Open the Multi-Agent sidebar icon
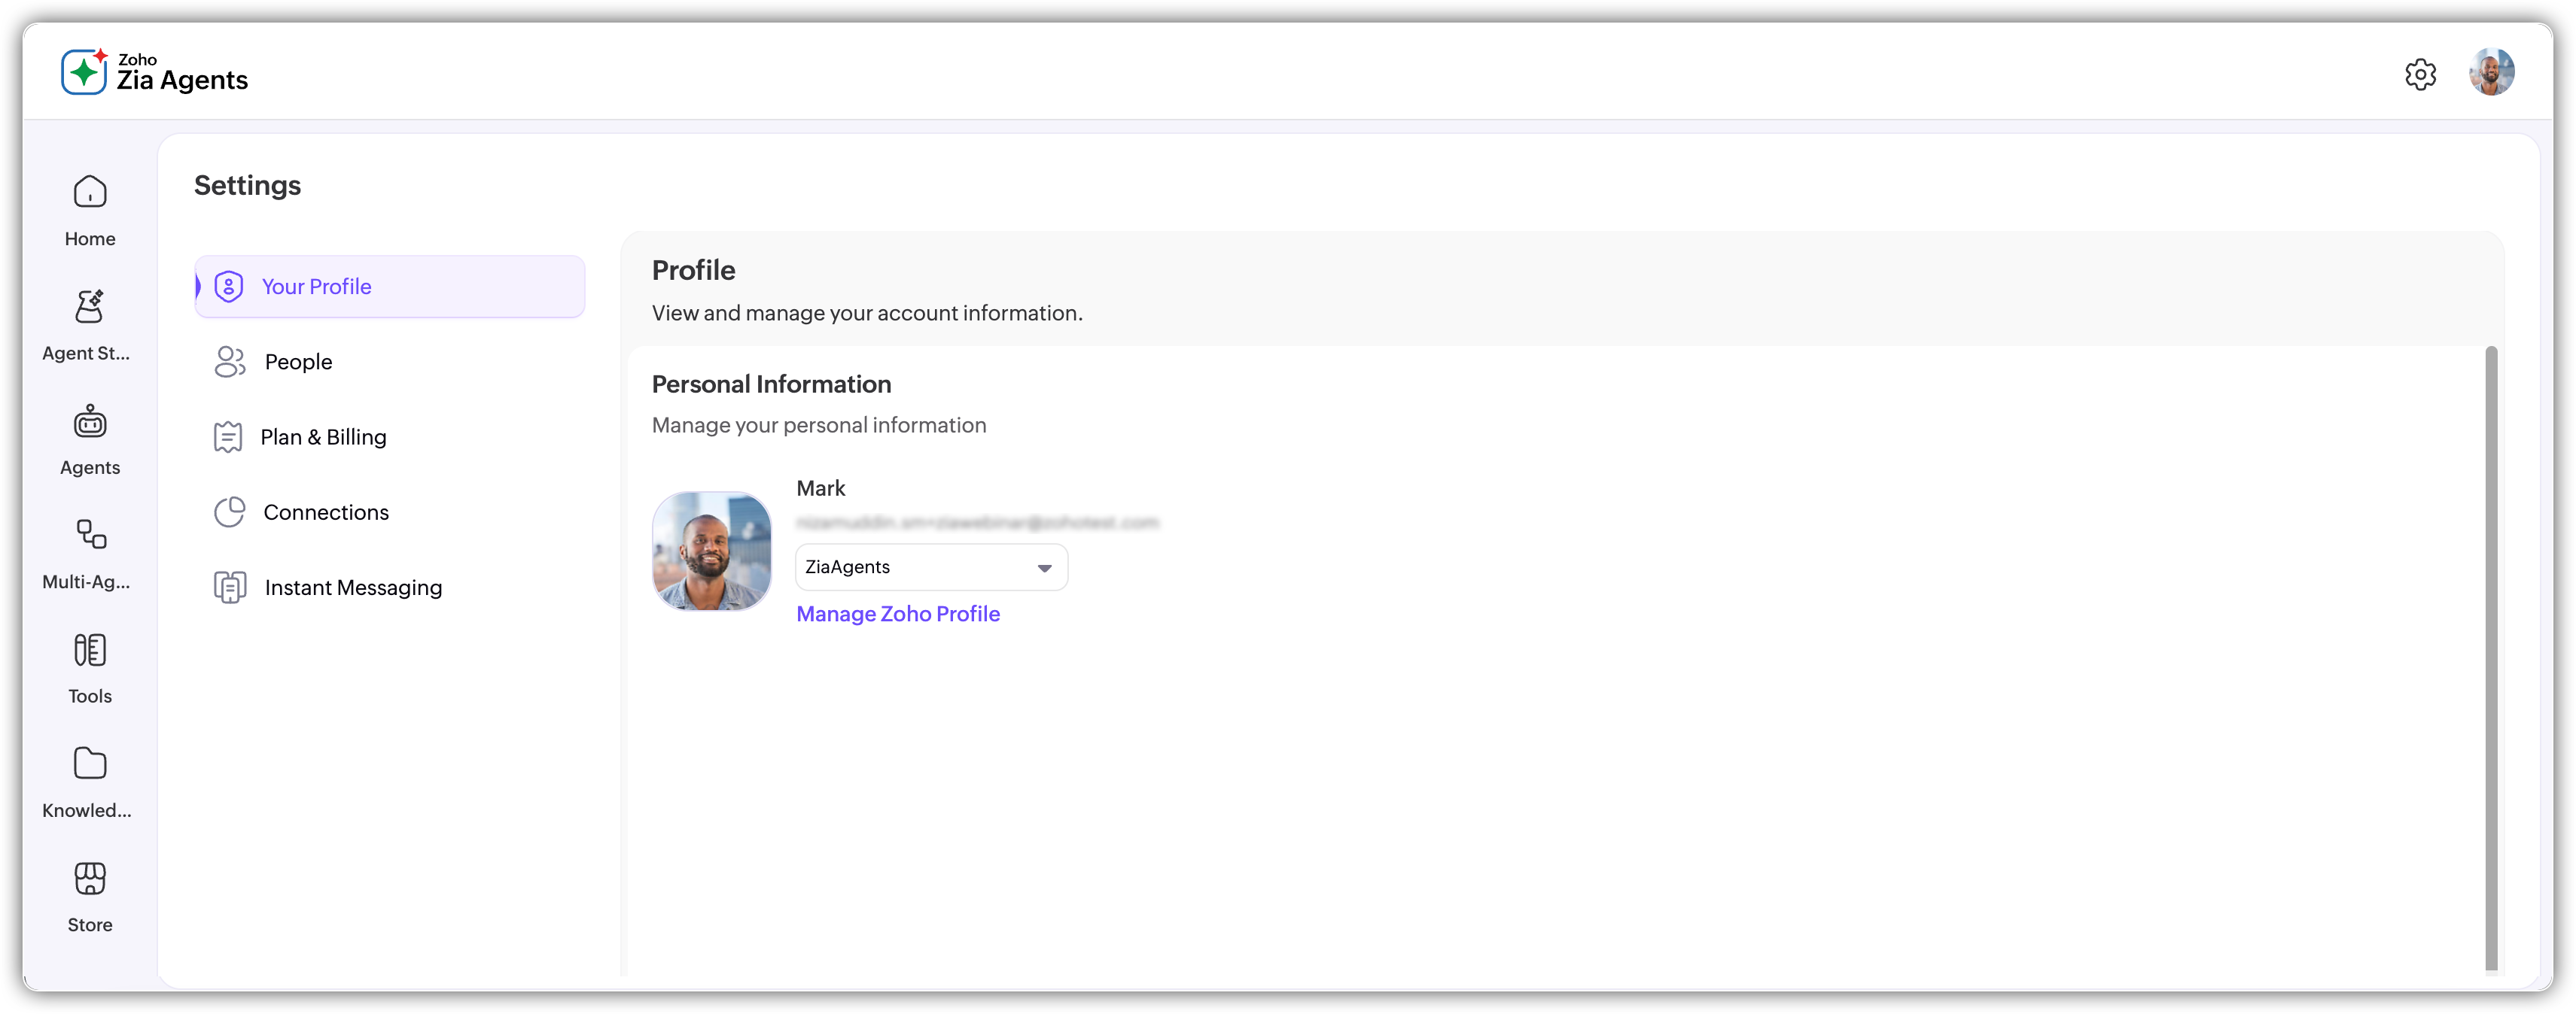The height and width of the screenshot is (1014, 2576). (90, 536)
